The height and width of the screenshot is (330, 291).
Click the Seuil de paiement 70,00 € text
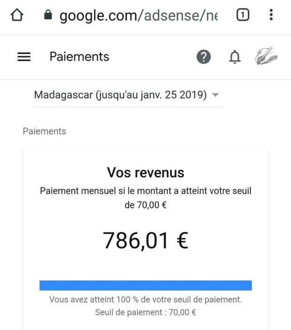coord(146,312)
